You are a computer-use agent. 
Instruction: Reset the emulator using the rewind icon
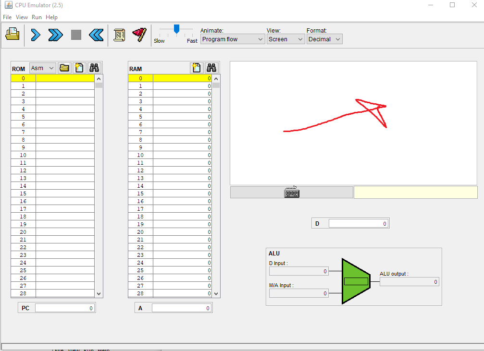click(x=96, y=34)
